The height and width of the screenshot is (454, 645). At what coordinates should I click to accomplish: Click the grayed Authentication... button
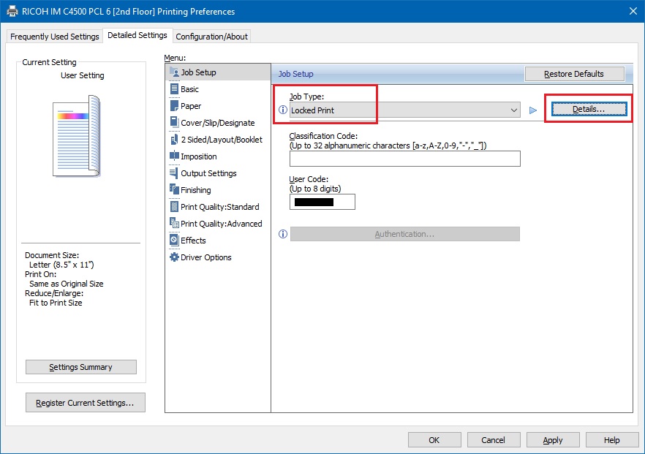[405, 234]
